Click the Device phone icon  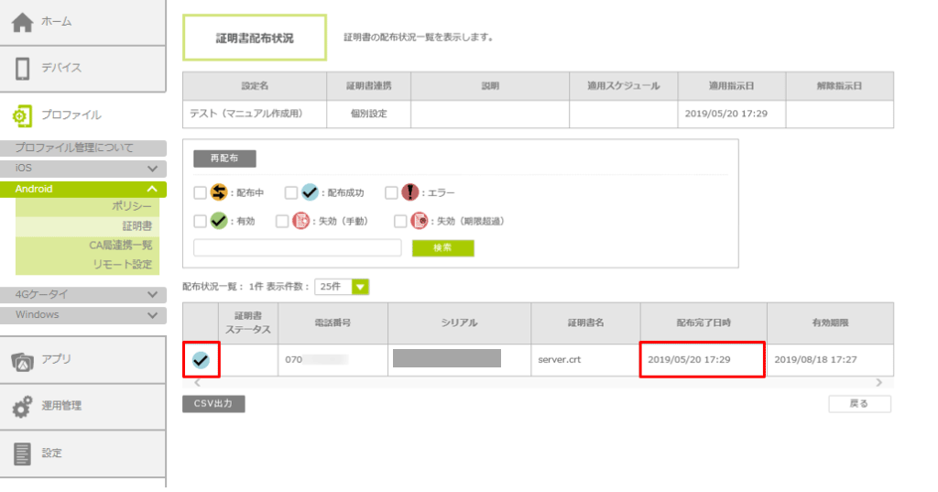click(x=22, y=69)
